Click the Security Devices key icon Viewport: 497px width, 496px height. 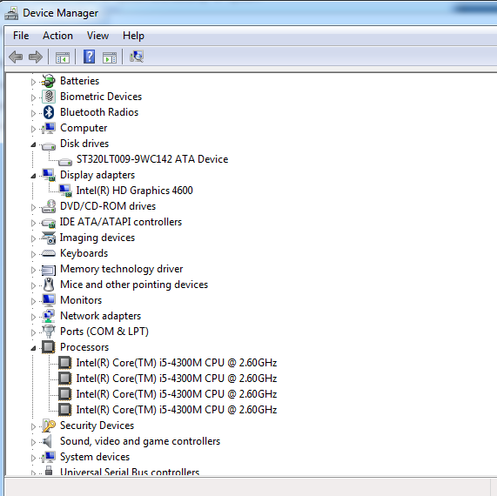pyautogui.click(x=49, y=426)
